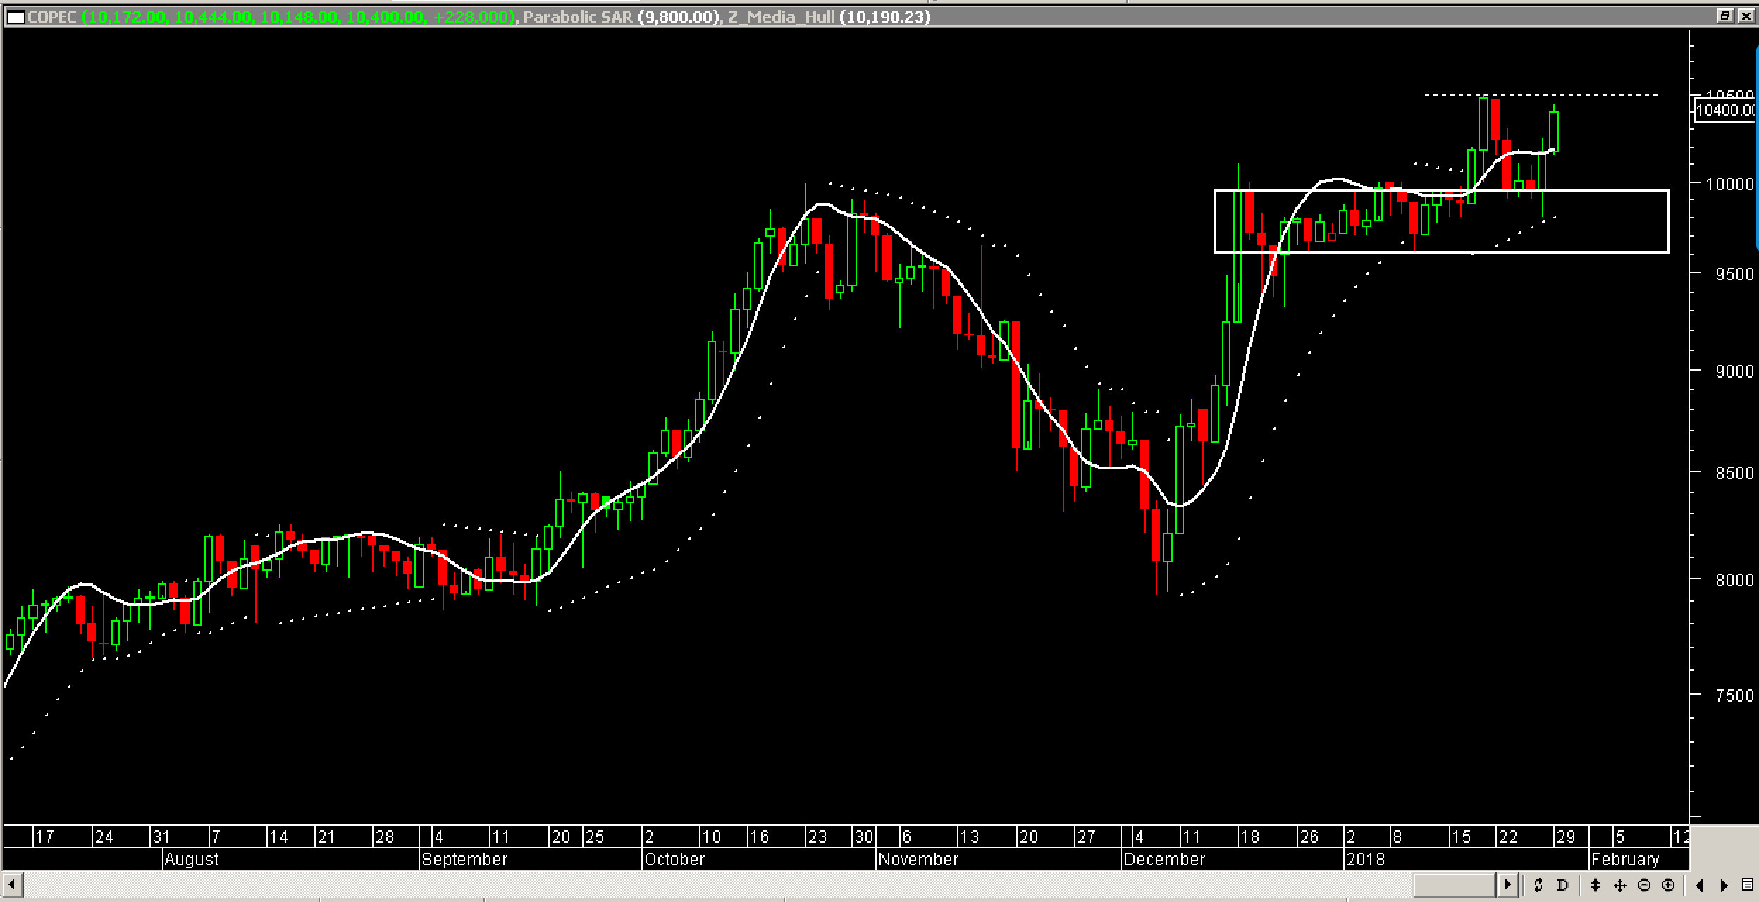
Task: Click the four-way pan arrows icon
Action: pyautogui.click(x=1619, y=885)
